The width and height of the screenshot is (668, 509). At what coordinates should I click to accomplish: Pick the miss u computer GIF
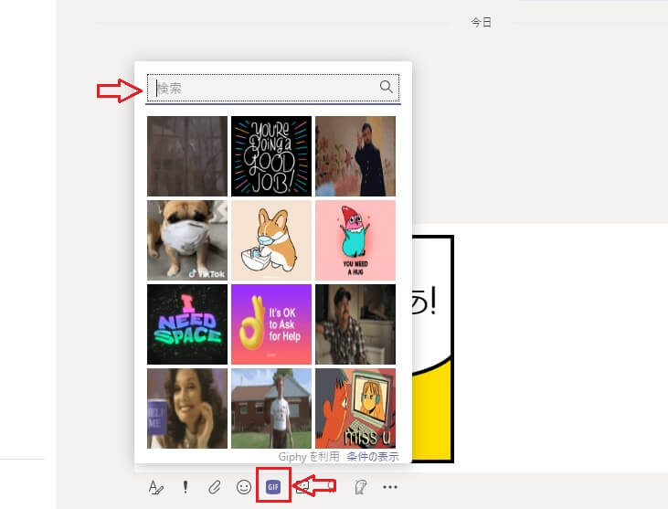click(x=355, y=408)
